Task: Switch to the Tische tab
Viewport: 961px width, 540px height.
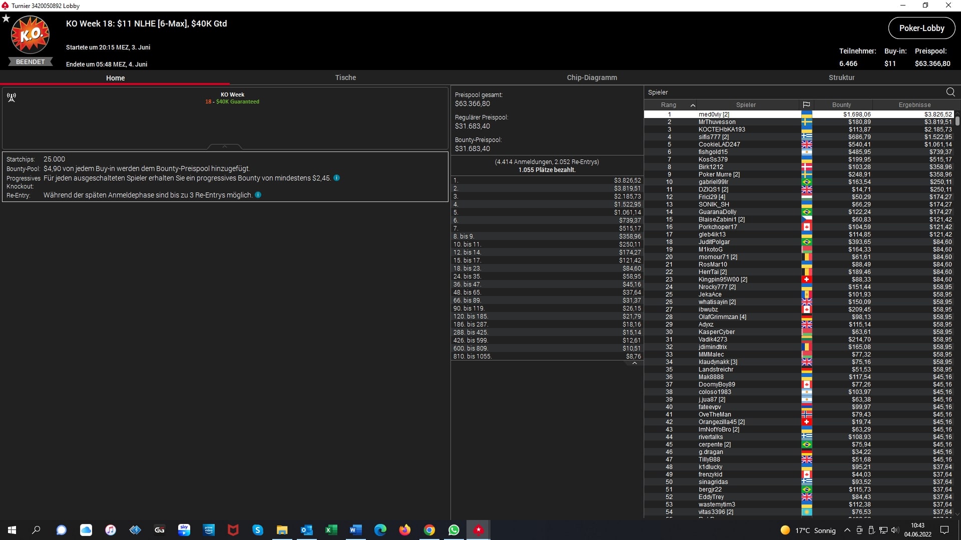Action: coord(345,77)
